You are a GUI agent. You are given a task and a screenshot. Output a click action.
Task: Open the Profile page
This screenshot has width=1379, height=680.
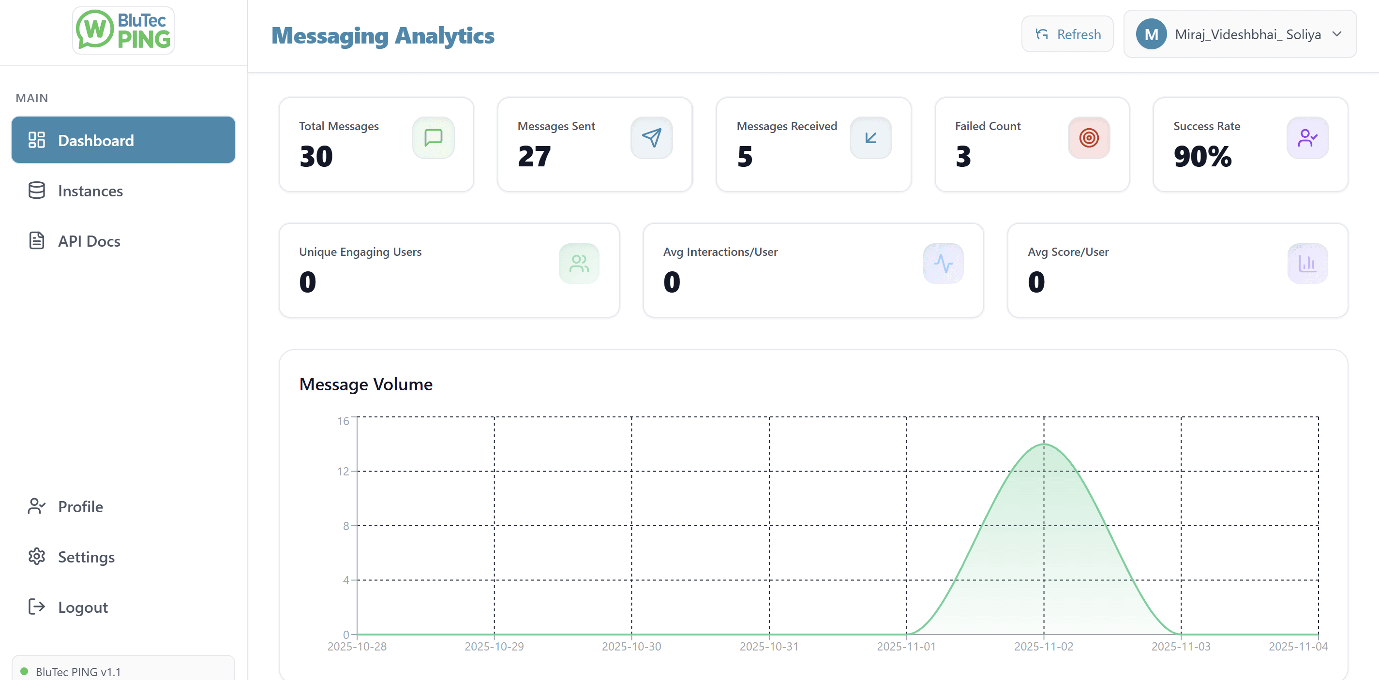coord(80,506)
